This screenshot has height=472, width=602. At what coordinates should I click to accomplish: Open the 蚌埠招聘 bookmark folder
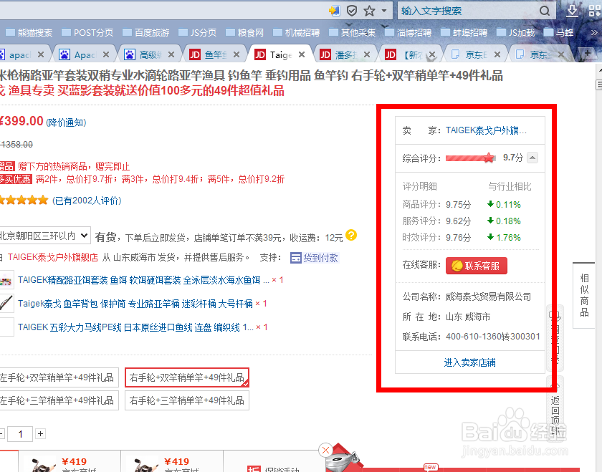click(464, 33)
